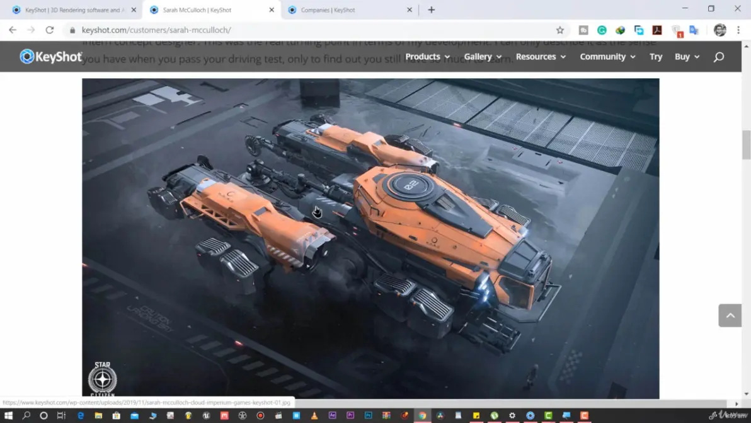Viewport: 751px width, 423px height.
Task: Expand the Community dropdown menu
Action: pyautogui.click(x=608, y=57)
